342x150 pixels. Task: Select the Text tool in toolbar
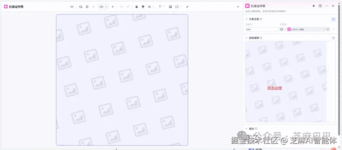(160, 7)
